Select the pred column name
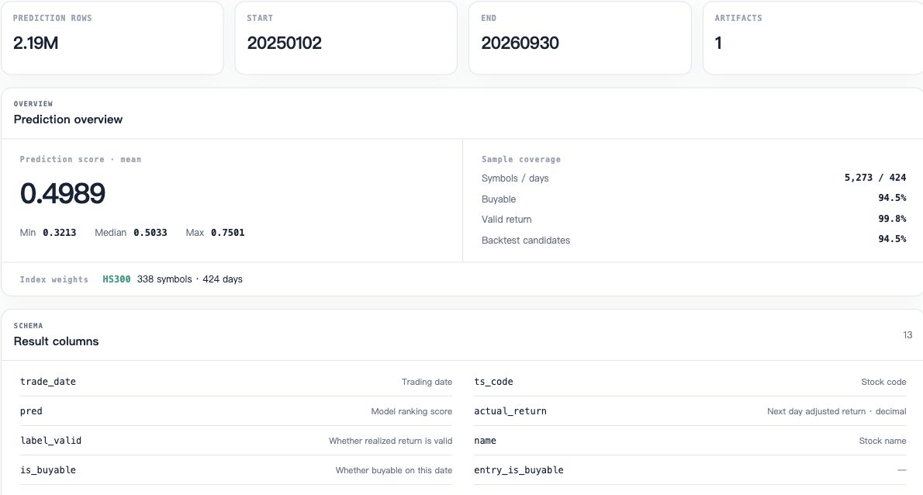Viewport: 923px width, 495px height. pyautogui.click(x=31, y=411)
